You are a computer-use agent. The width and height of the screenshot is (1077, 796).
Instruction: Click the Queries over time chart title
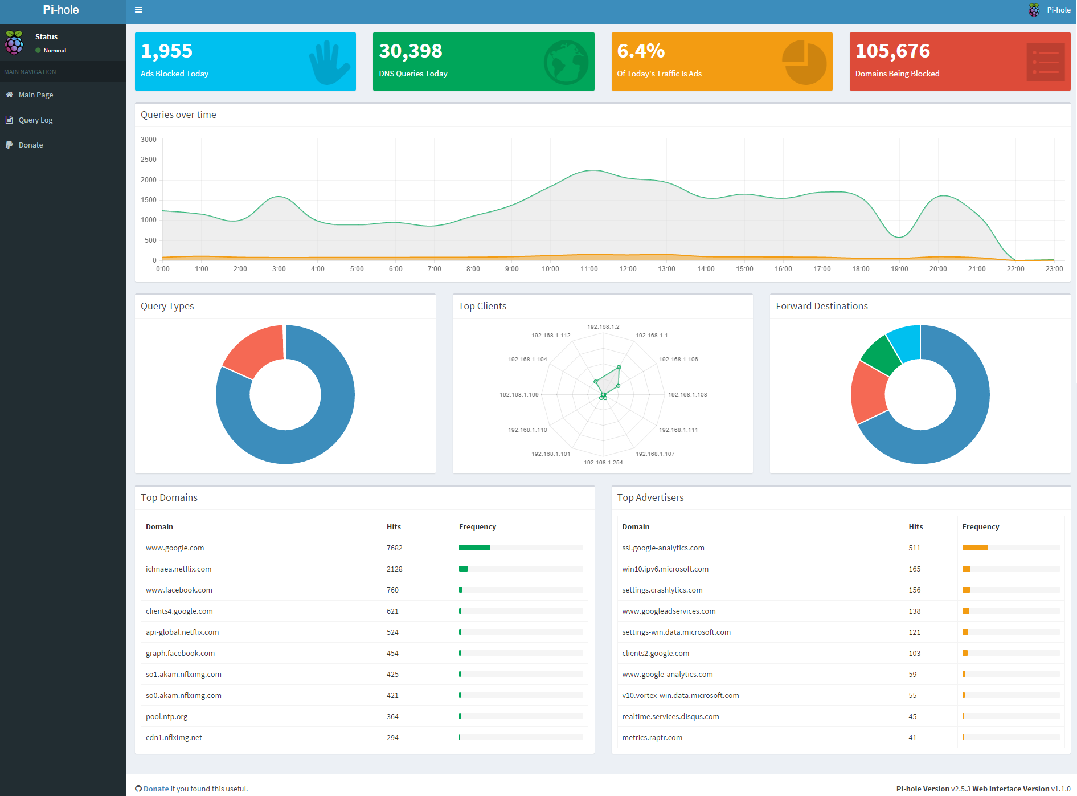[x=178, y=115]
